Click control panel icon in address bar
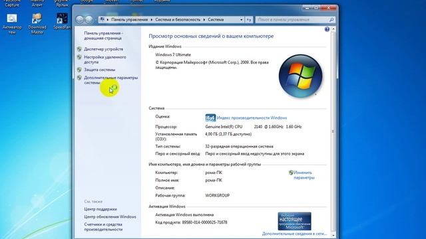The height and width of the screenshot is (239, 426). click(x=103, y=19)
